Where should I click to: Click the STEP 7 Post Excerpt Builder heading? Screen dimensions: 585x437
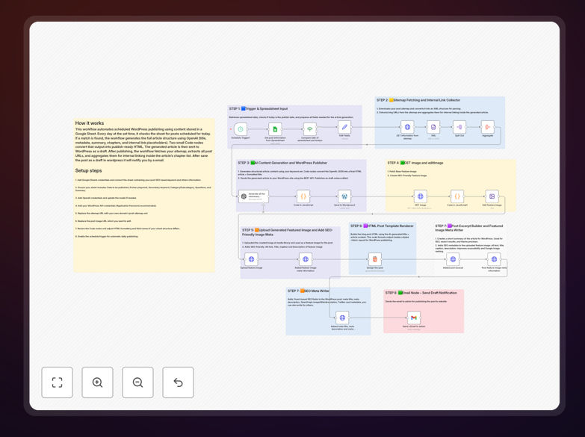(469, 228)
